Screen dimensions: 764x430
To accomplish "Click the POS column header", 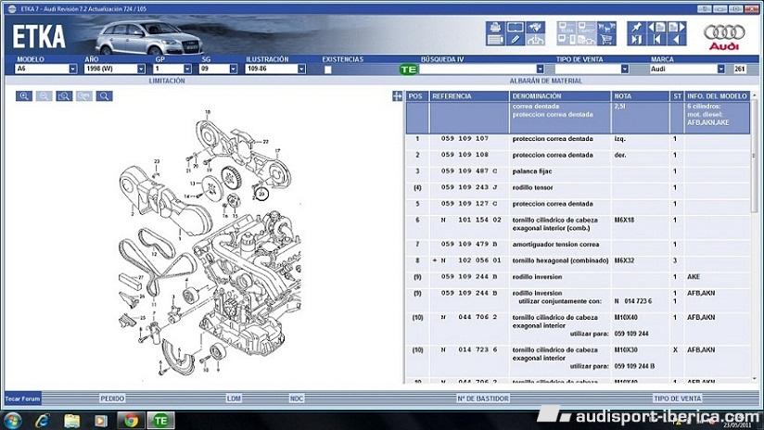I will (417, 96).
